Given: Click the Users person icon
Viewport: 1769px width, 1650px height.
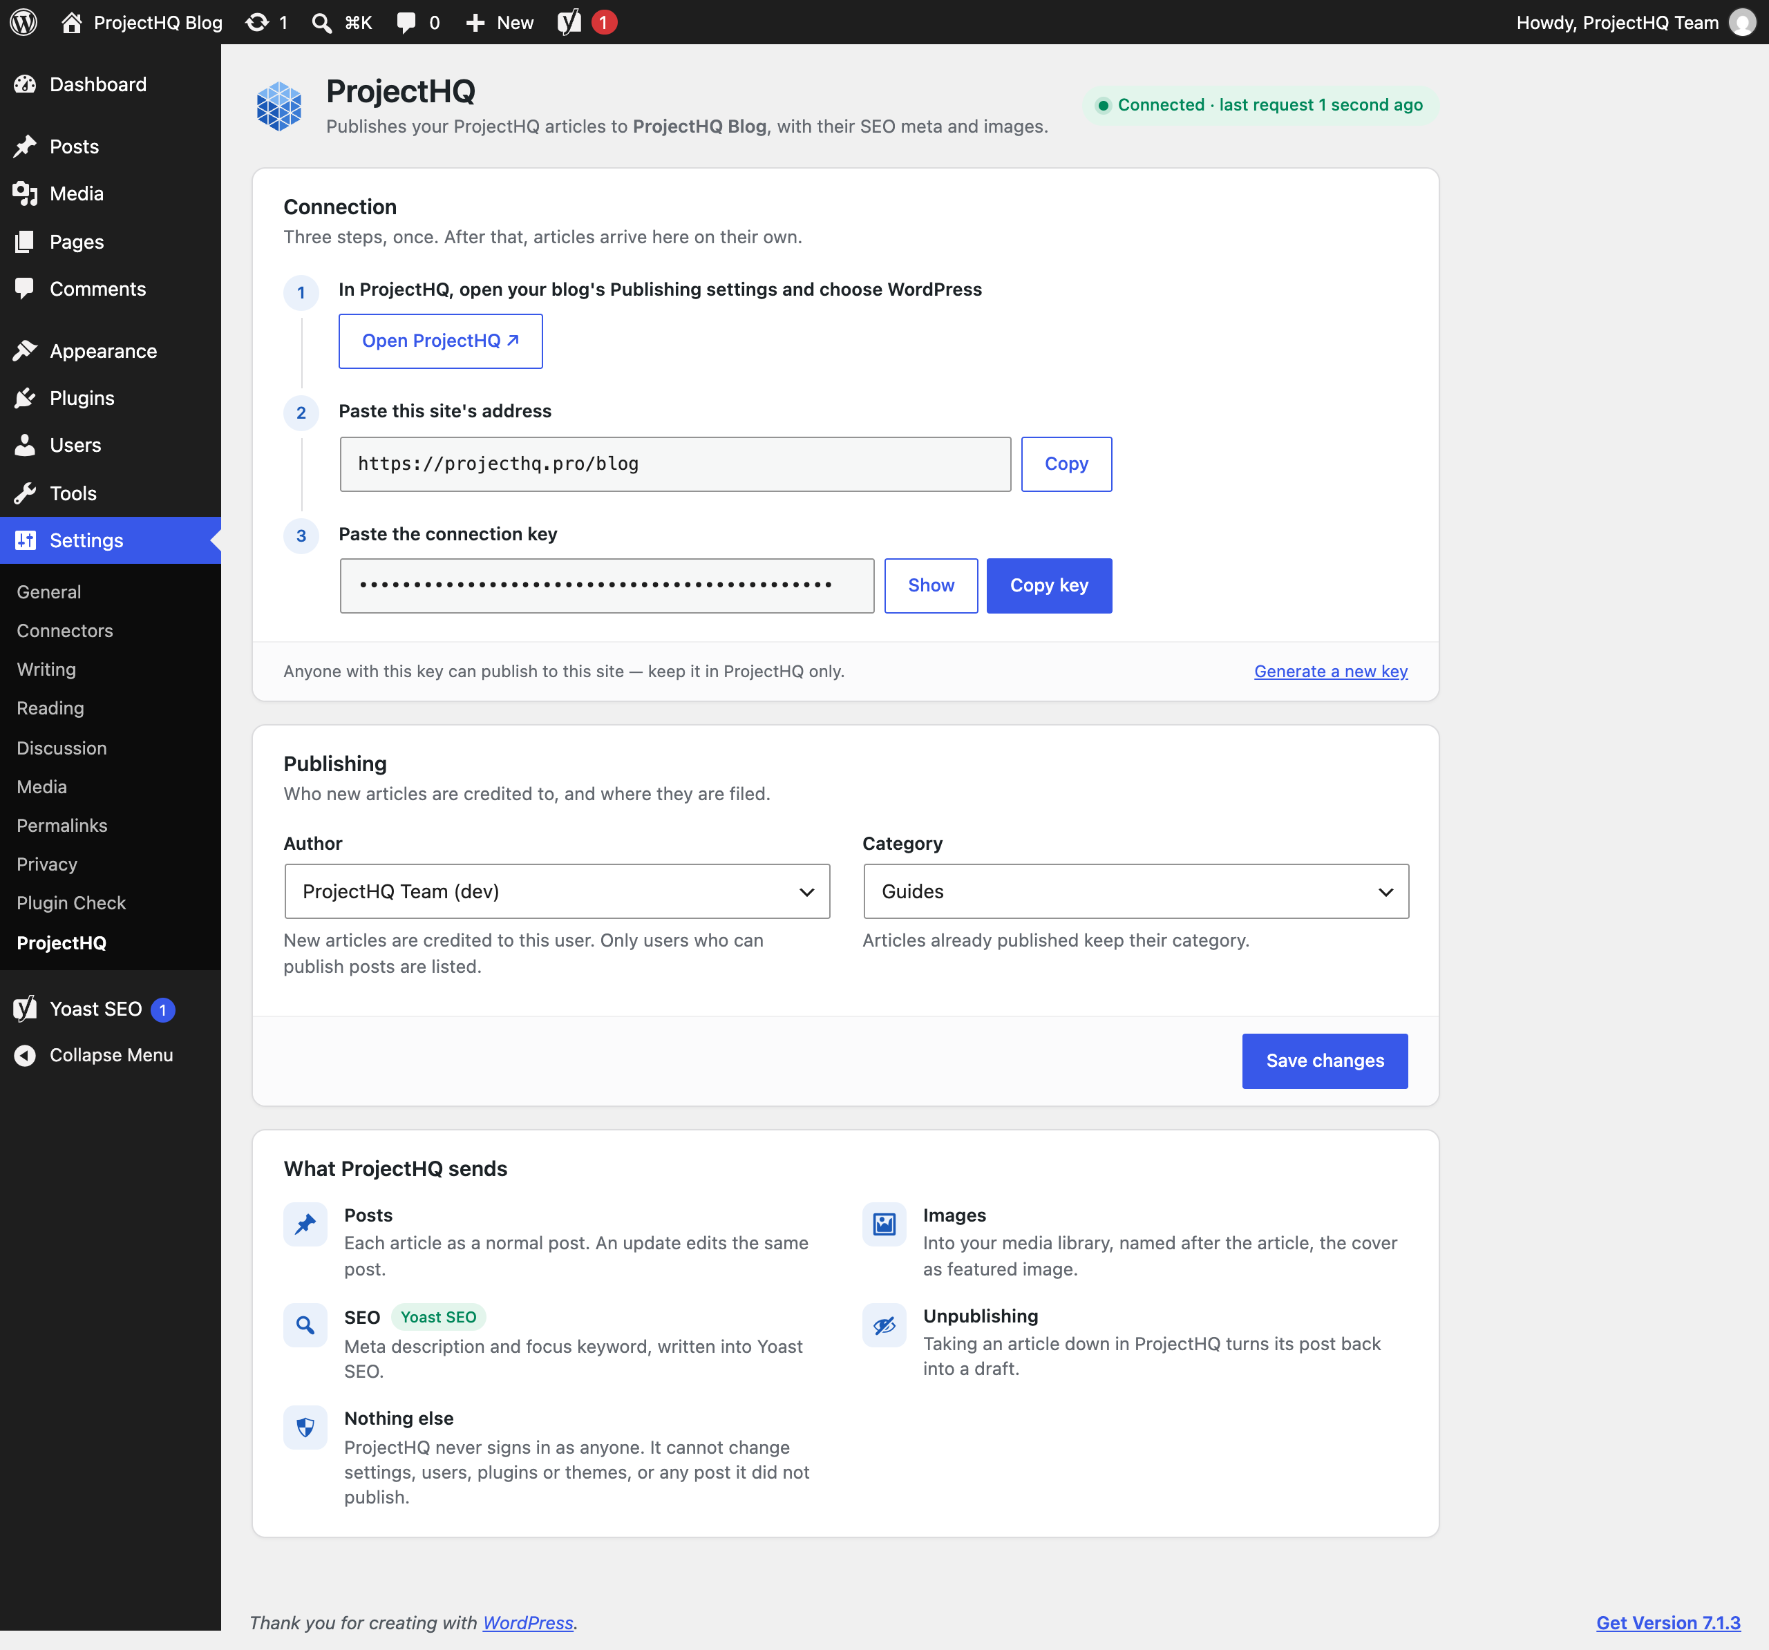Looking at the screenshot, I should click(x=25, y=445).
